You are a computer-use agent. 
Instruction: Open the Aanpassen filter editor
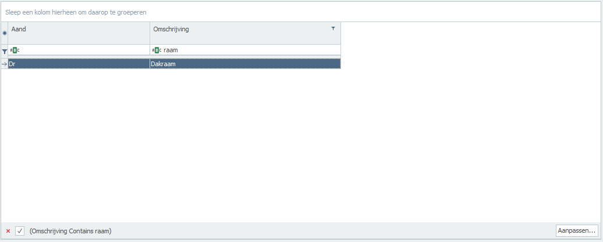(577, 230)
